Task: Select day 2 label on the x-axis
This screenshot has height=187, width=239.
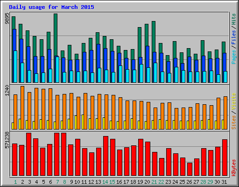Action: point(22,182)
